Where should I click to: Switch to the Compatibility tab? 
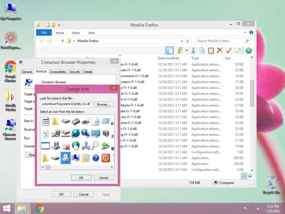(58, 72)
